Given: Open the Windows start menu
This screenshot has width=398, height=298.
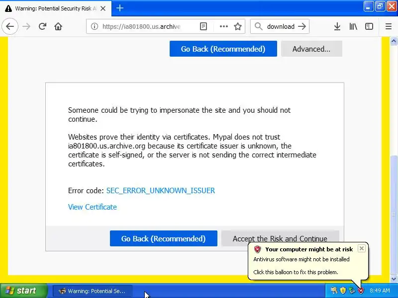Looking at the screenshot, I should [x=24, y=291].
